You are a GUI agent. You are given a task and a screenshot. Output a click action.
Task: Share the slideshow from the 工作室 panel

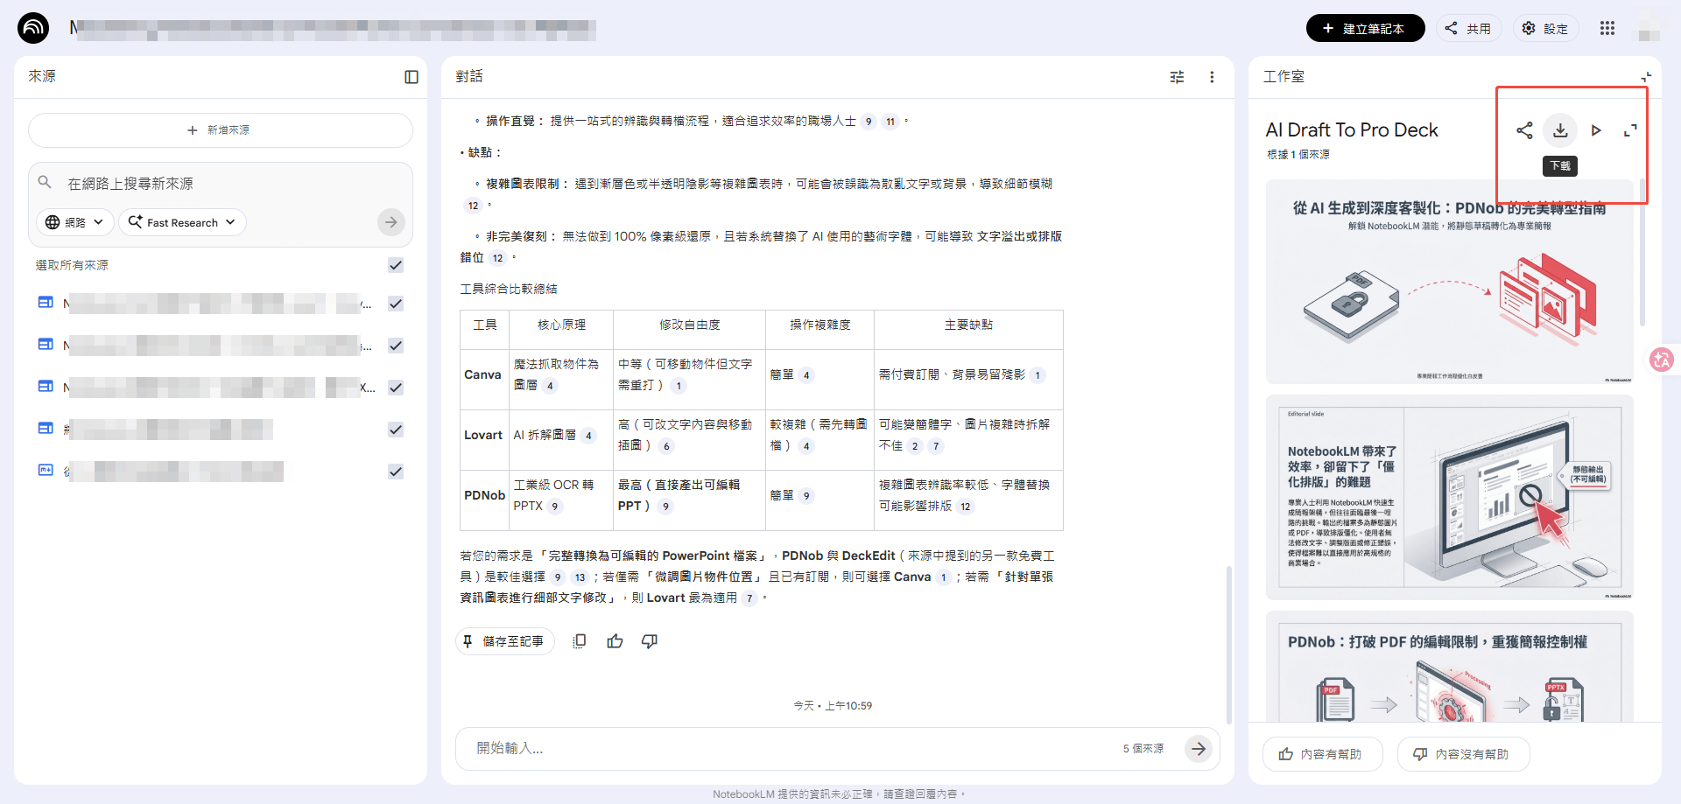point(1524,129)
